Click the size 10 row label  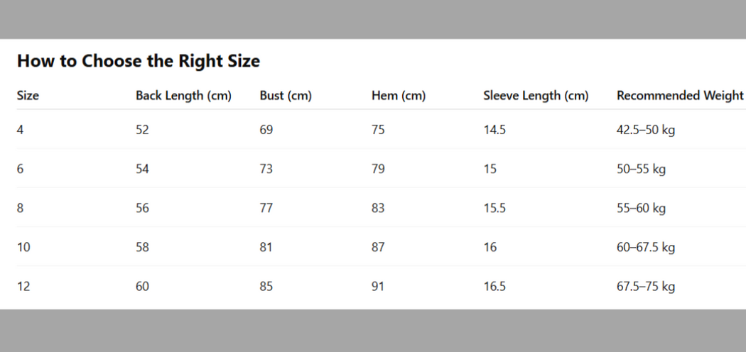(23, 248)
